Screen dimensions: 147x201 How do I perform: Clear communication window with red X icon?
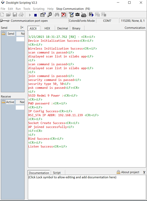click(x=63, y=15)
